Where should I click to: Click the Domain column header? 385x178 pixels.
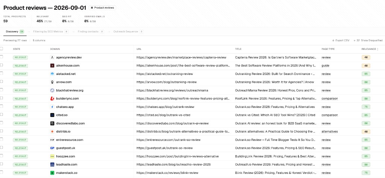55,49
